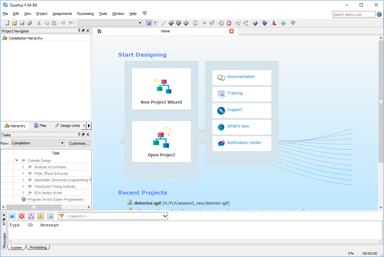Click Program Device (Open Programmer) task
The image size is (384, 257).
pyautogui.click(x=56, y=199)
